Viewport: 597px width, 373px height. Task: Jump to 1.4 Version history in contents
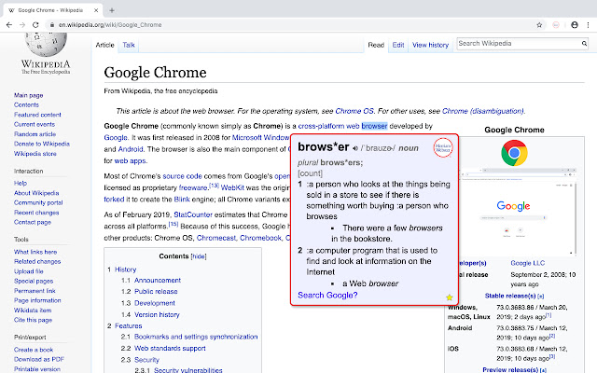[x=157, y=315]
